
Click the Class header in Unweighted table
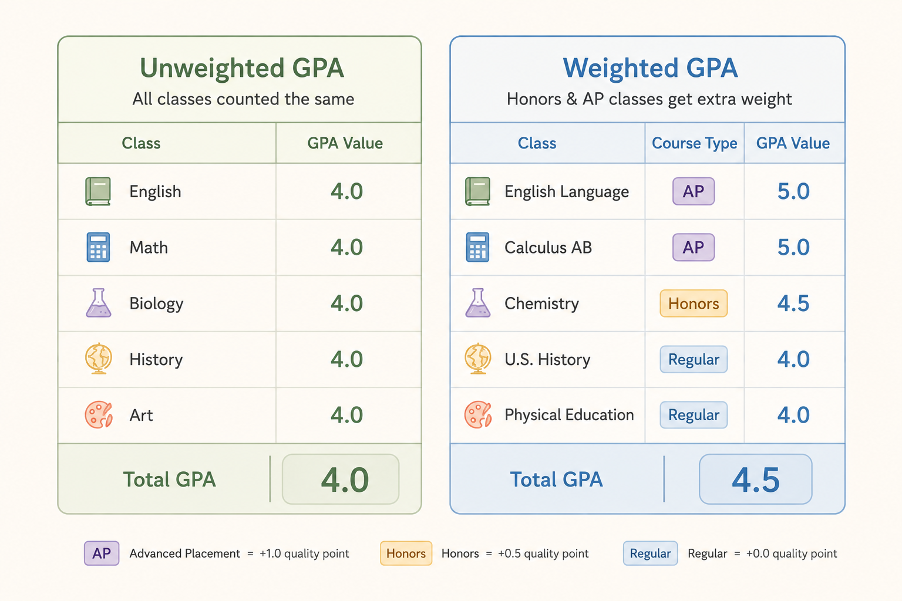tap(141, 143)
